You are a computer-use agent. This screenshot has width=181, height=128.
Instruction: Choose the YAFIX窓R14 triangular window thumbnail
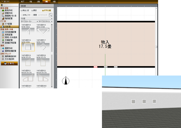pos(28,31)
